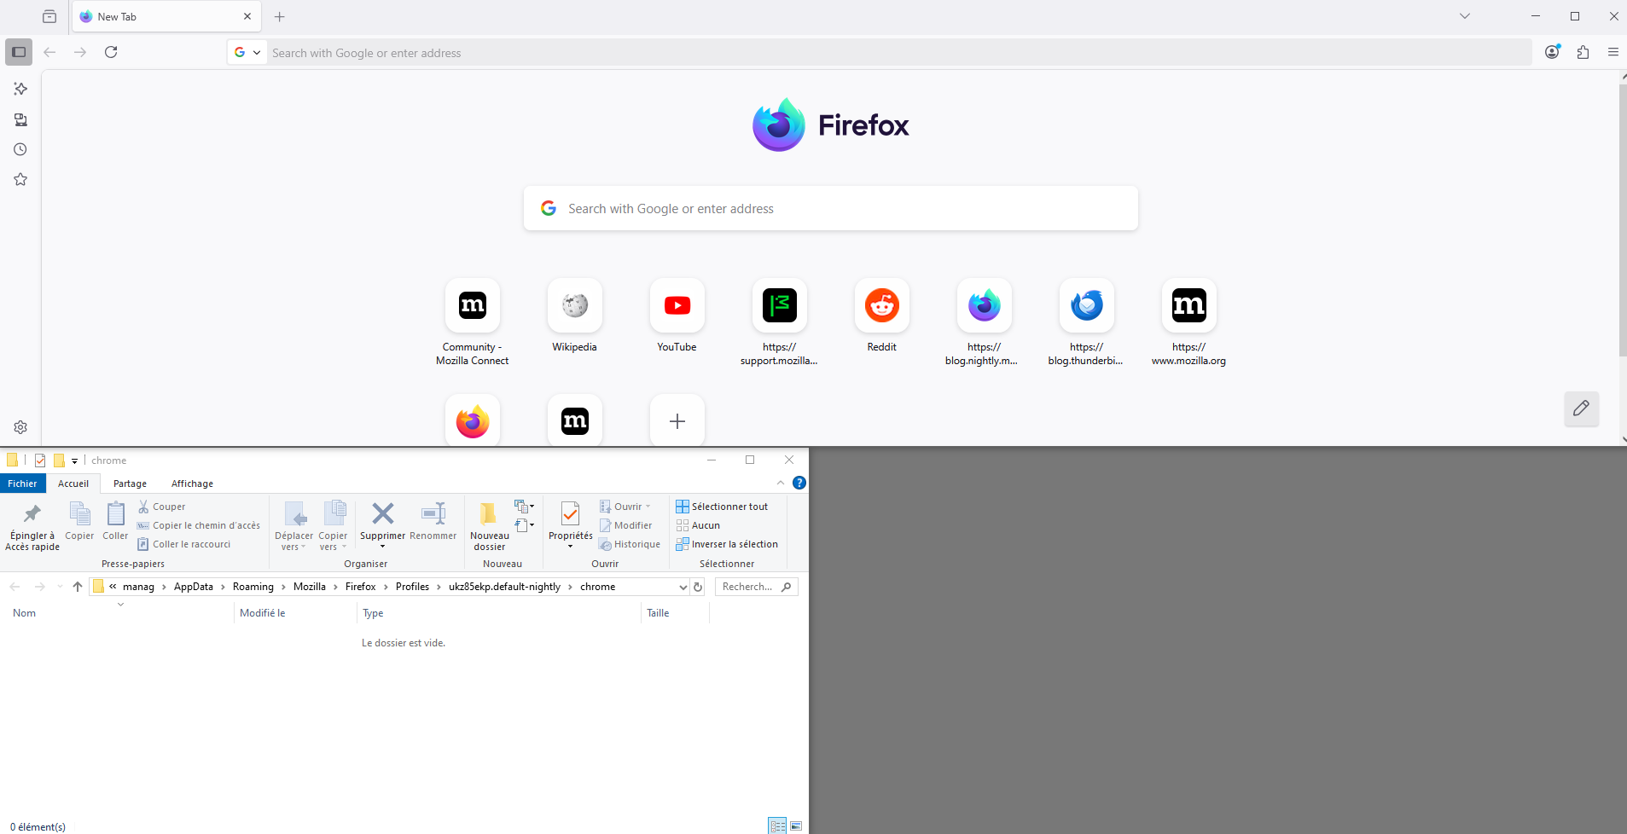
Task: Open the Firefox application hamburger menu
Action: point(1612,52)
